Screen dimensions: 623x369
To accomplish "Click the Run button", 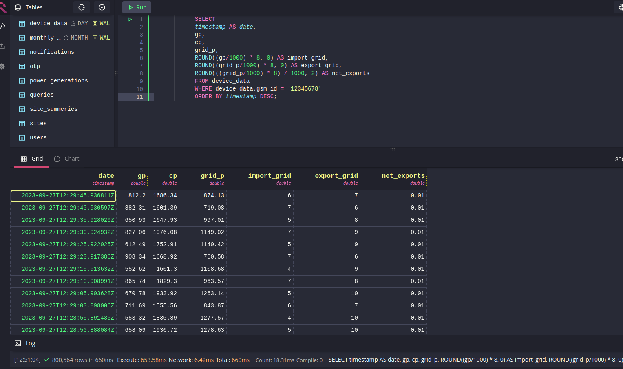I will (x=137, y=7).
